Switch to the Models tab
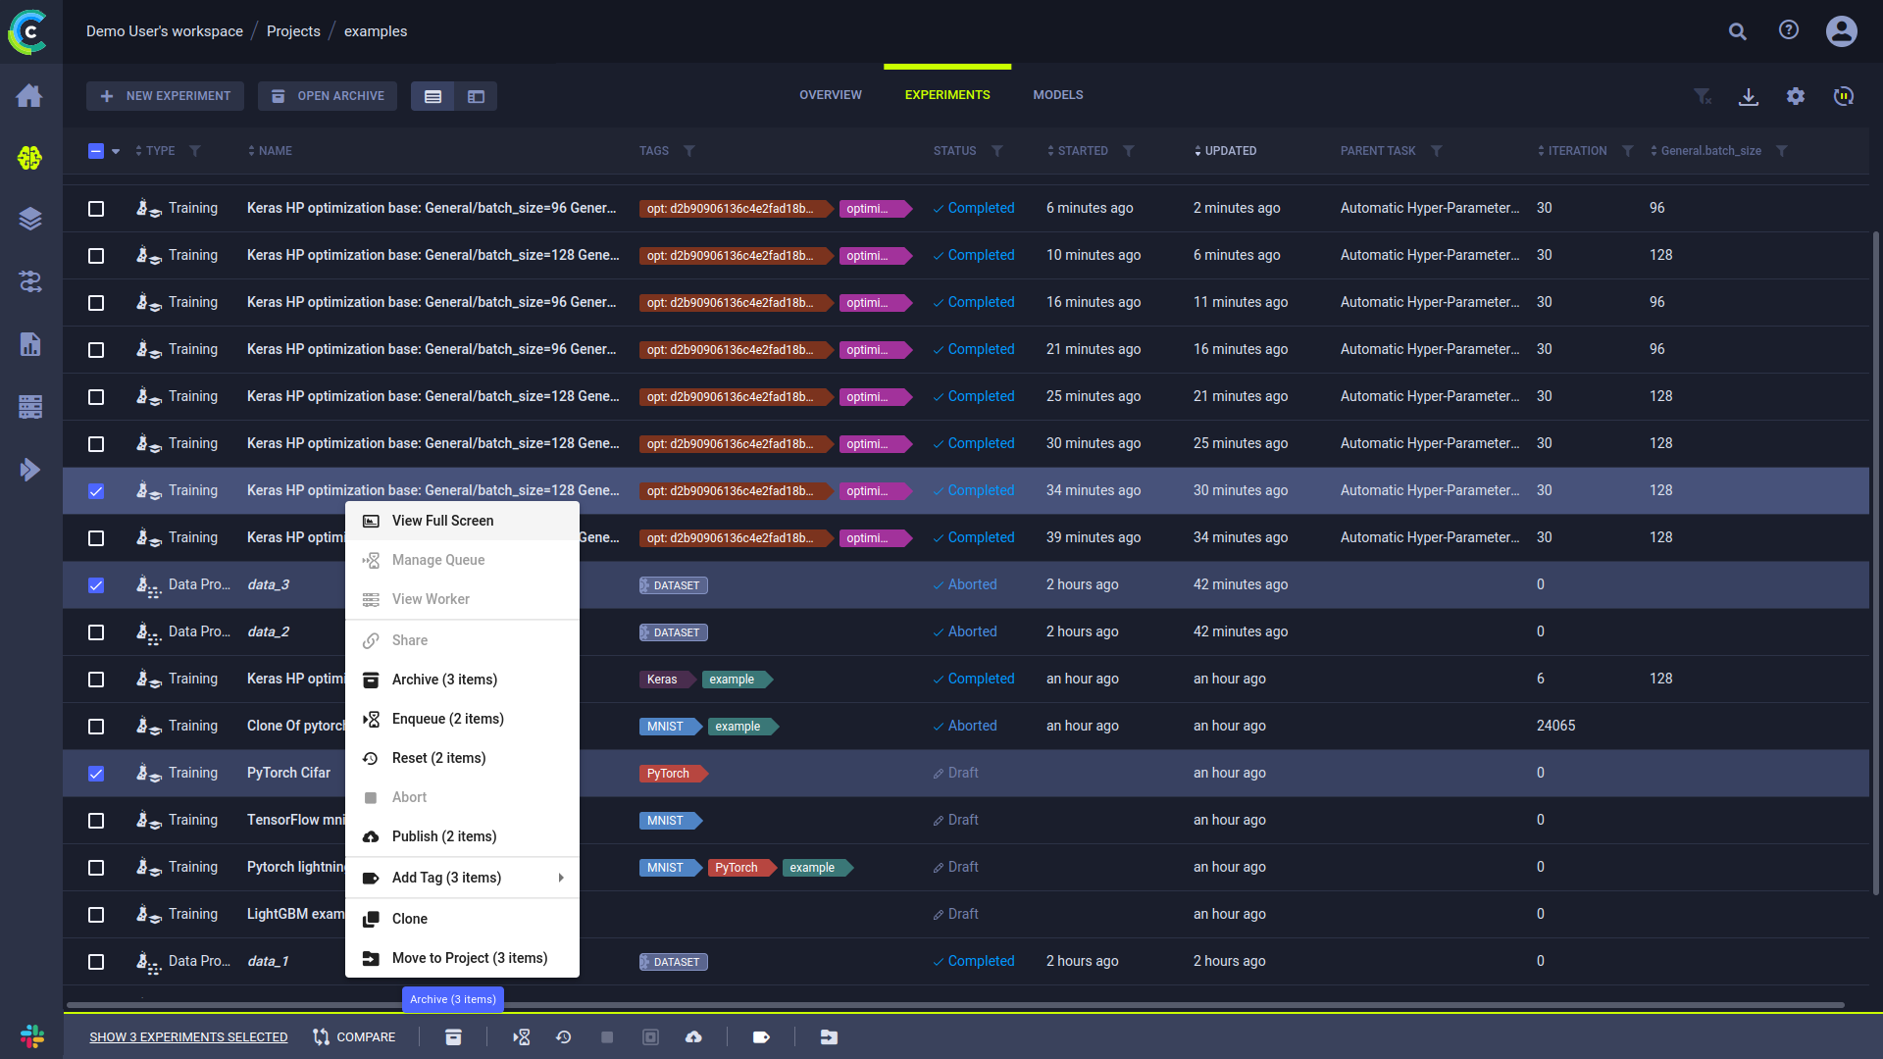This screenshot has width=1883, height=1059. [1058, 94]
